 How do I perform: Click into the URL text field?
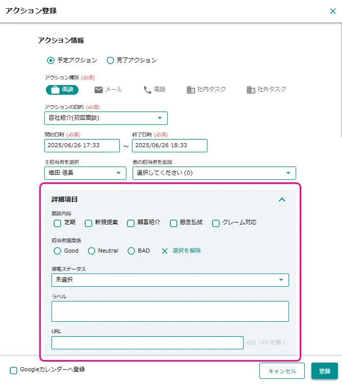coord(147,343)
